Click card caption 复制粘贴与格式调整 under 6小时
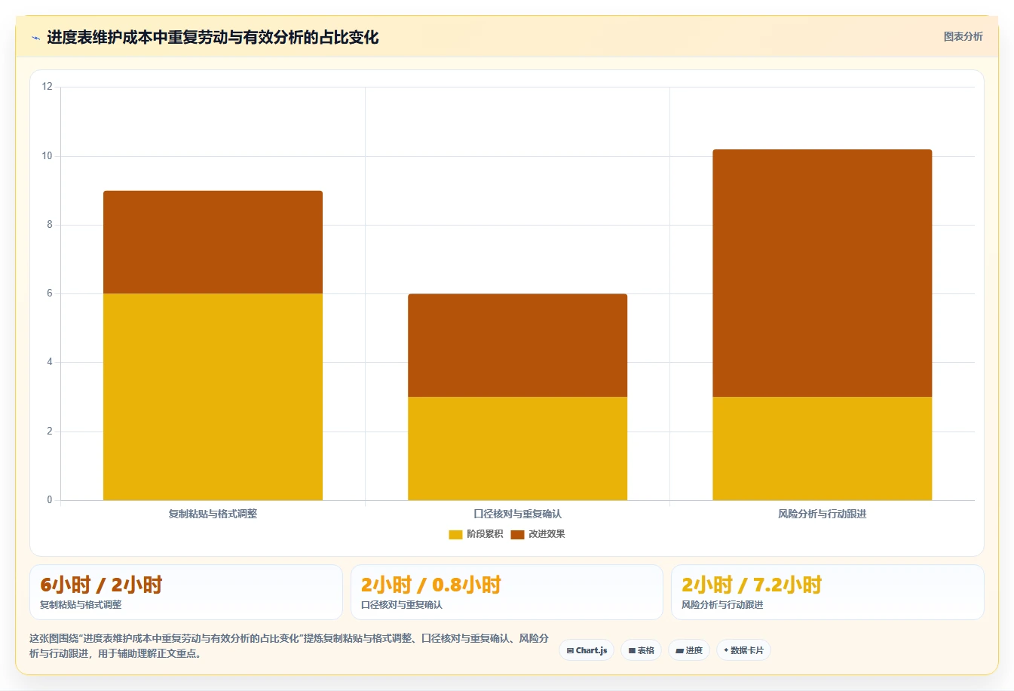The image size is (1014, 691). (81, 605)
